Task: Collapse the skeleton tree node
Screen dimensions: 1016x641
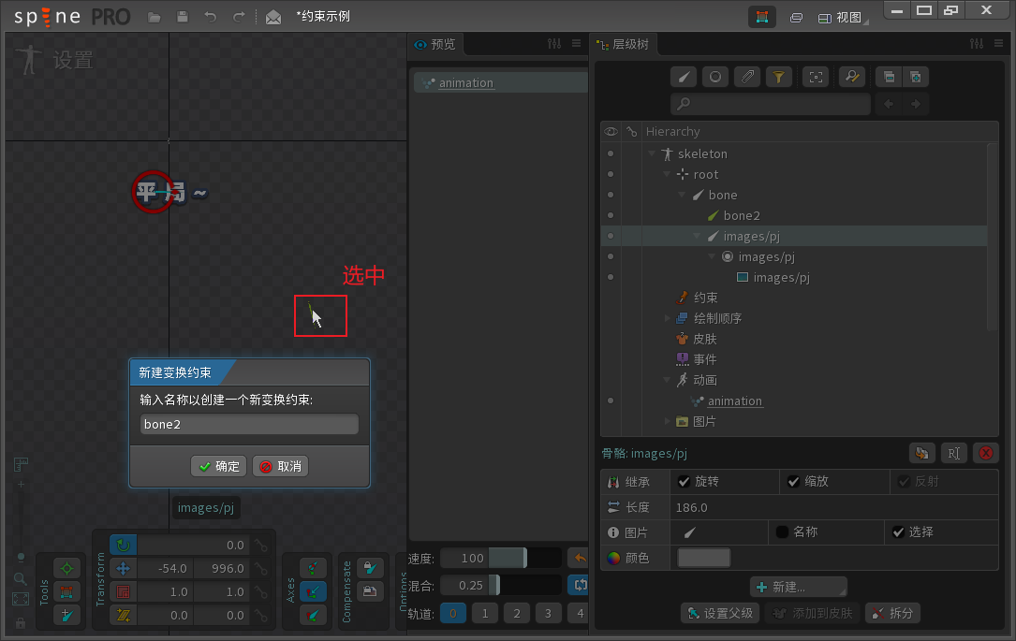Action: [652, 154]
